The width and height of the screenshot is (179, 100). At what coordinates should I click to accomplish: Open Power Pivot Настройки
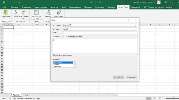pos(59,14)
